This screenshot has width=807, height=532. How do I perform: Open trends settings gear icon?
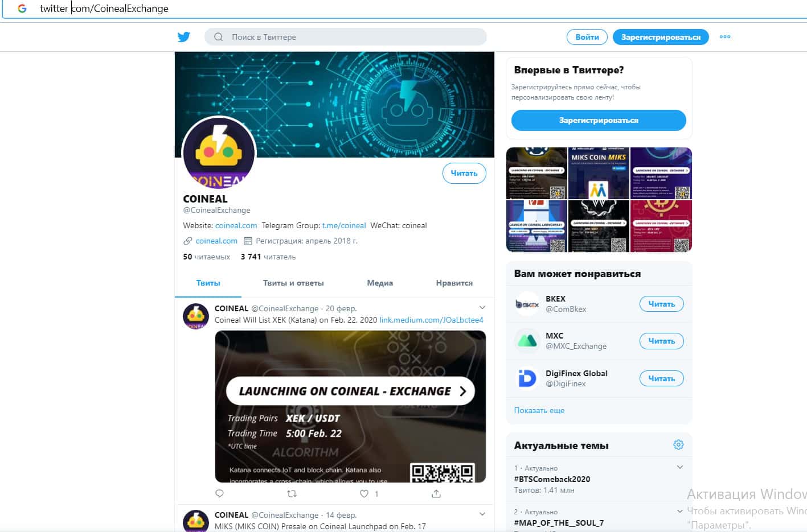[678, 445]
